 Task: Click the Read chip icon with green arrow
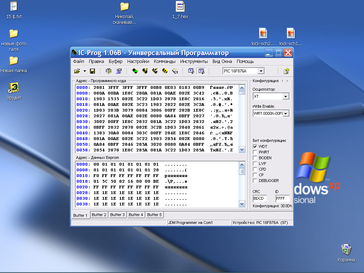pyautogui.click(x=135, y=71)
